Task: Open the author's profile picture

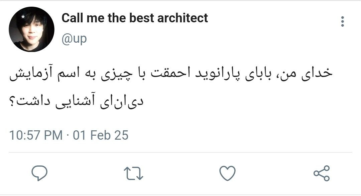Action: (x=31, y=29)
